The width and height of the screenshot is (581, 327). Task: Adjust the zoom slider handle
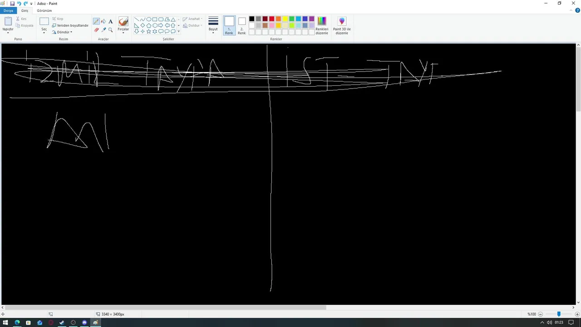pyautogui.click(x=559, y=314)
